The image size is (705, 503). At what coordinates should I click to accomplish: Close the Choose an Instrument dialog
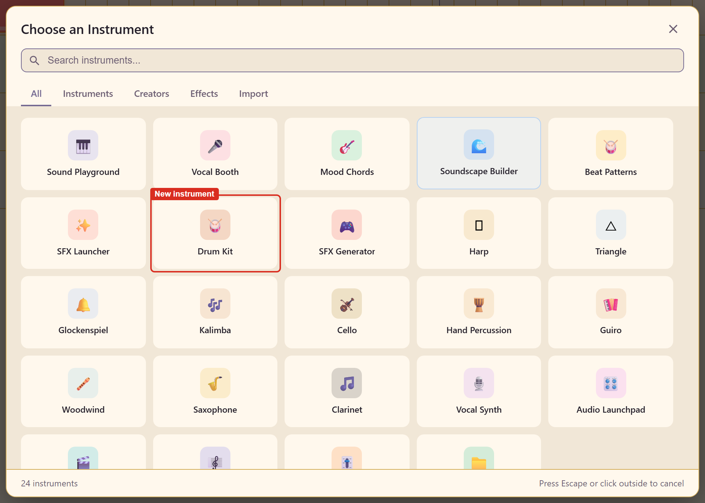click(673, 29)
